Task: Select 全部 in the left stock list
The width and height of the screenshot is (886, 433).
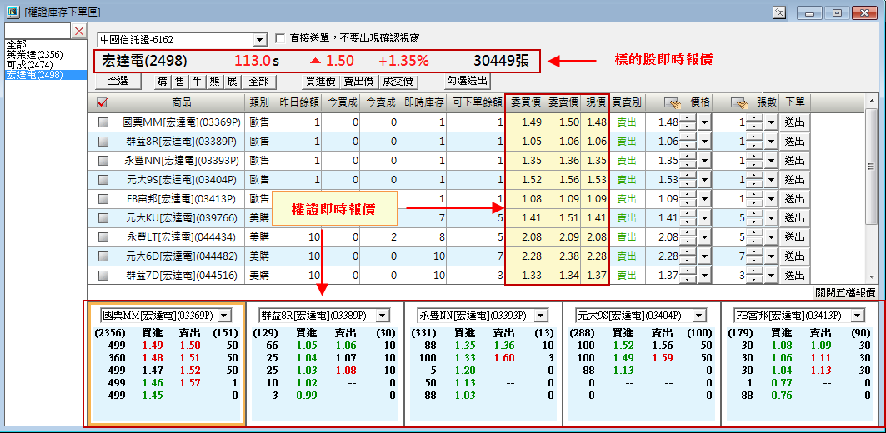Action: (16, 43)
